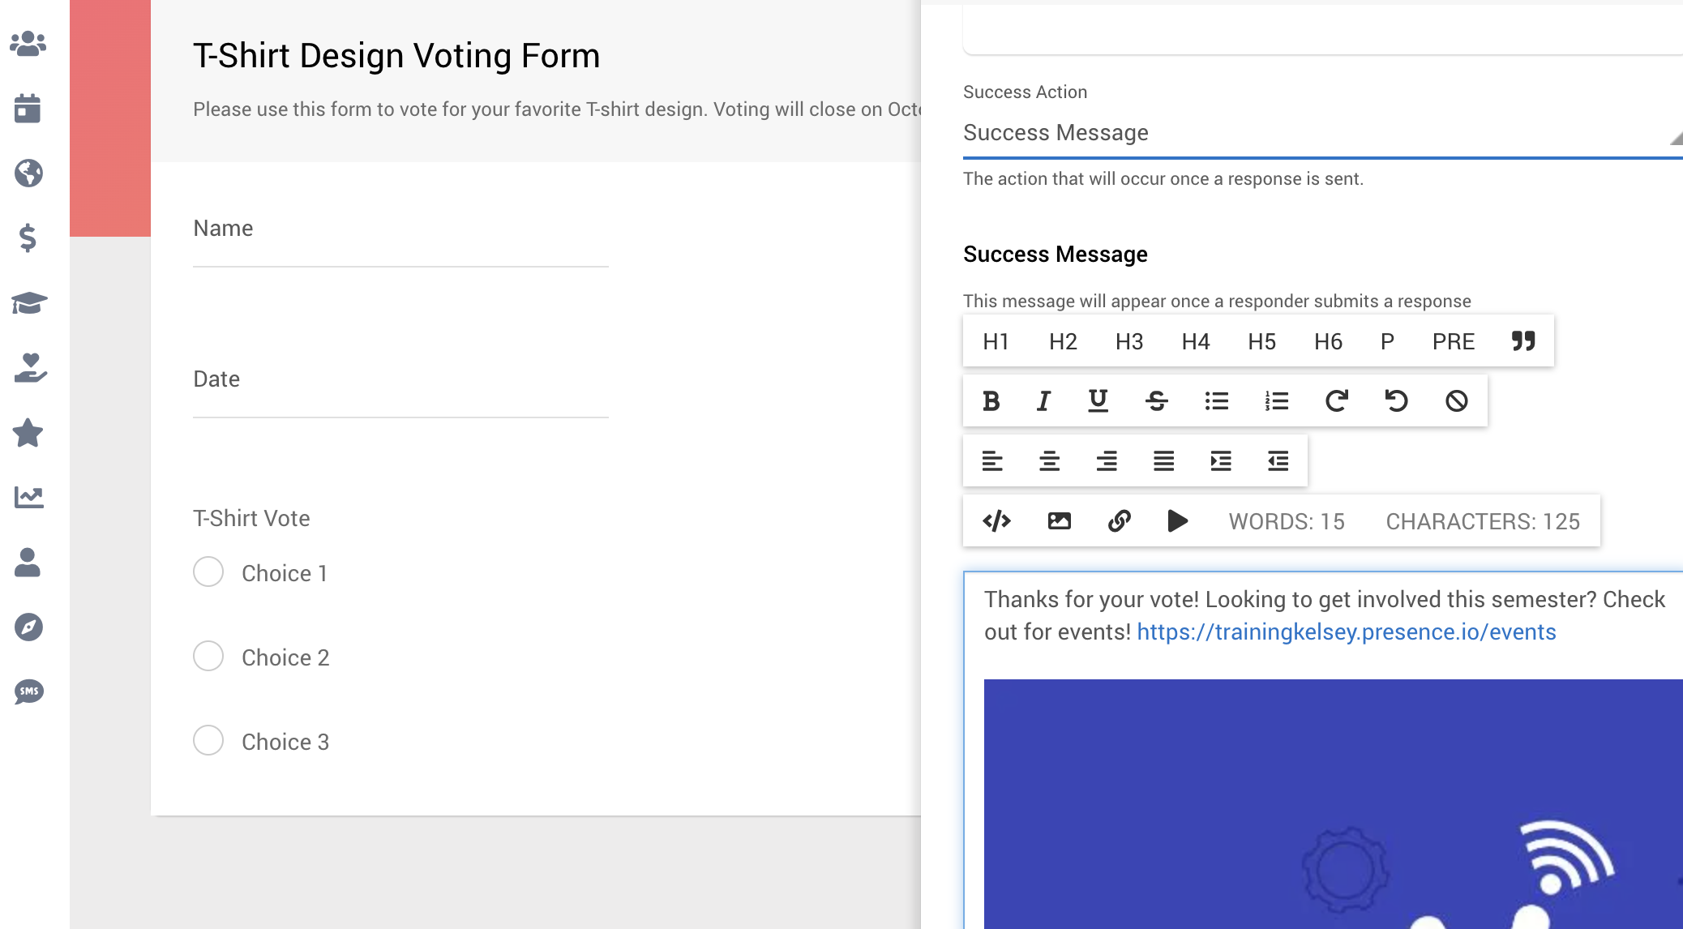Open the code view editor icon
Image resolution: width=1683 pixels, height=929 pixels.
pyautogui.click(x=996, y=520)
